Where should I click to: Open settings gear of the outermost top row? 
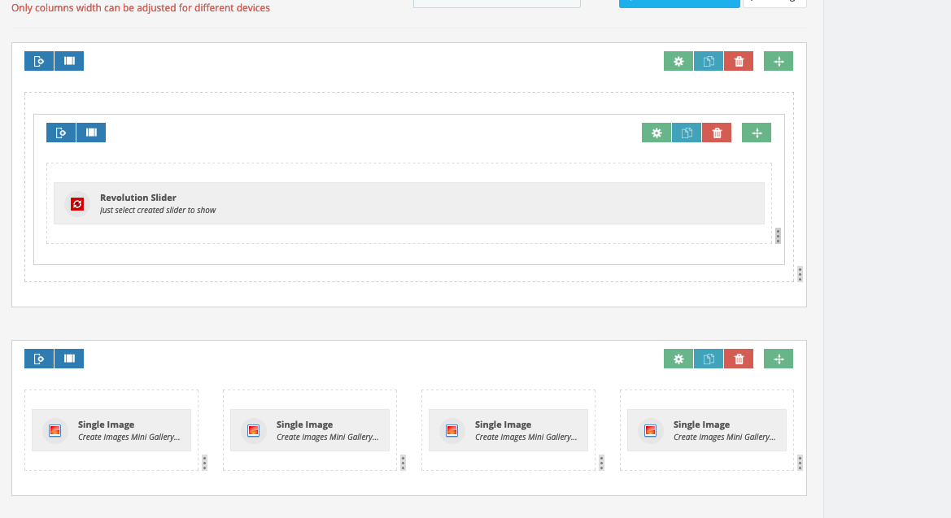pos(678,61)
